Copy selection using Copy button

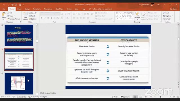point(10,16)
